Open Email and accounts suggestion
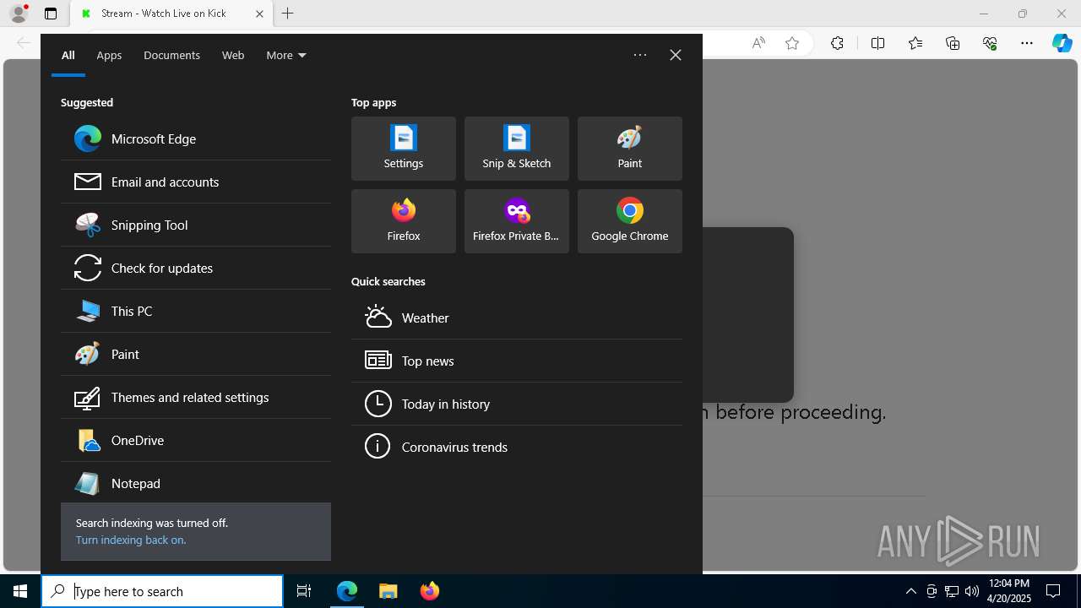The width and height of the screenshot is (1081, 608). [x=196, y=182]
